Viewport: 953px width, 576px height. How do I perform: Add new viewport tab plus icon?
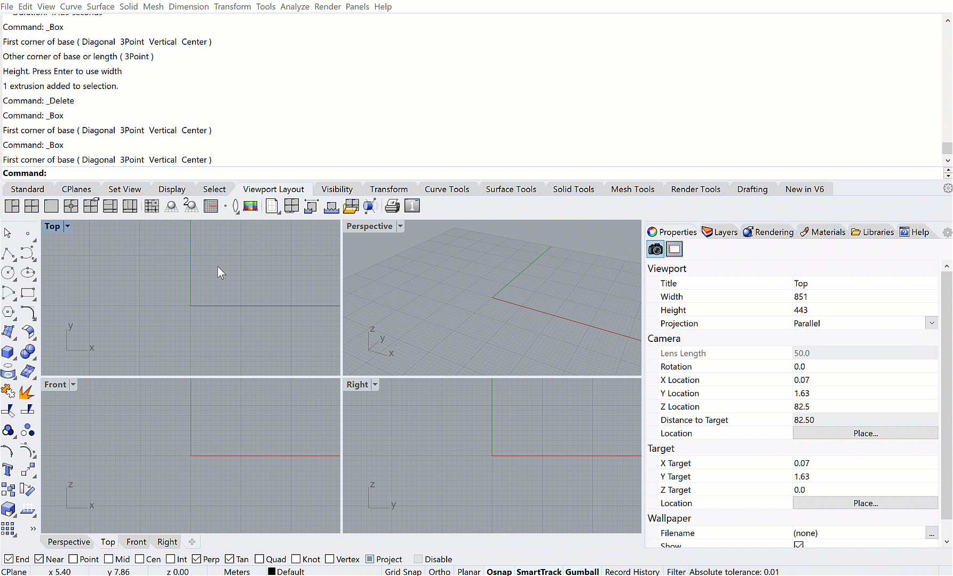[x=192, y=542]
